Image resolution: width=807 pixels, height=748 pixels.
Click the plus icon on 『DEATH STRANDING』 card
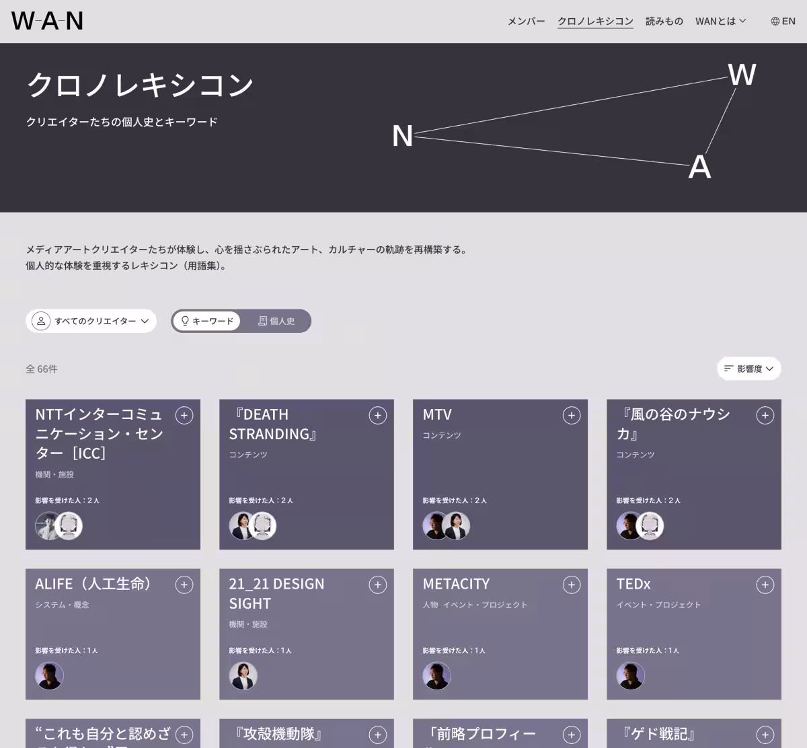[x=377, y=416]
